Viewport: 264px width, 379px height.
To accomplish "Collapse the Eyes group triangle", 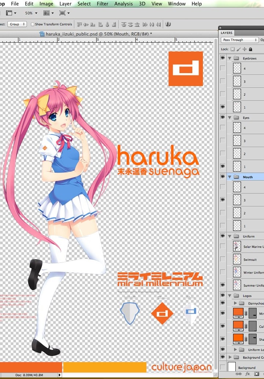I will 230,118.
